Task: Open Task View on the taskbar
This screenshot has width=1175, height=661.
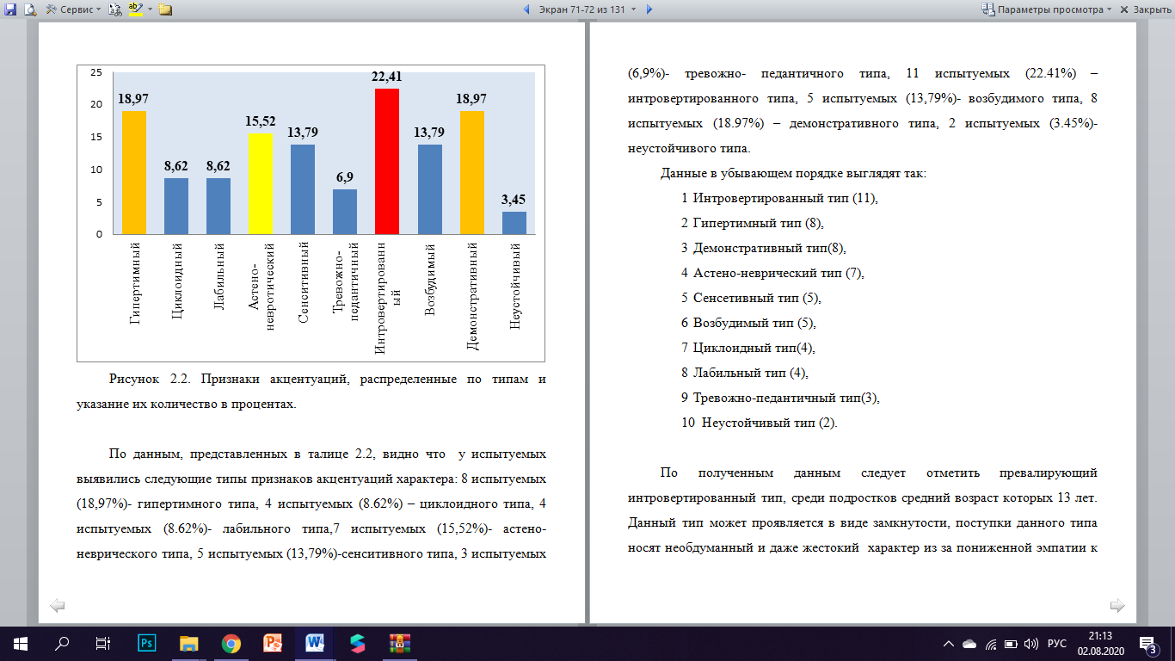Action: [x=103, y=643]
